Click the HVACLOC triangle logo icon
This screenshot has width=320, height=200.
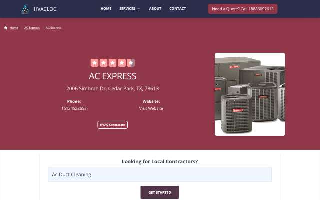coord(25,9)
